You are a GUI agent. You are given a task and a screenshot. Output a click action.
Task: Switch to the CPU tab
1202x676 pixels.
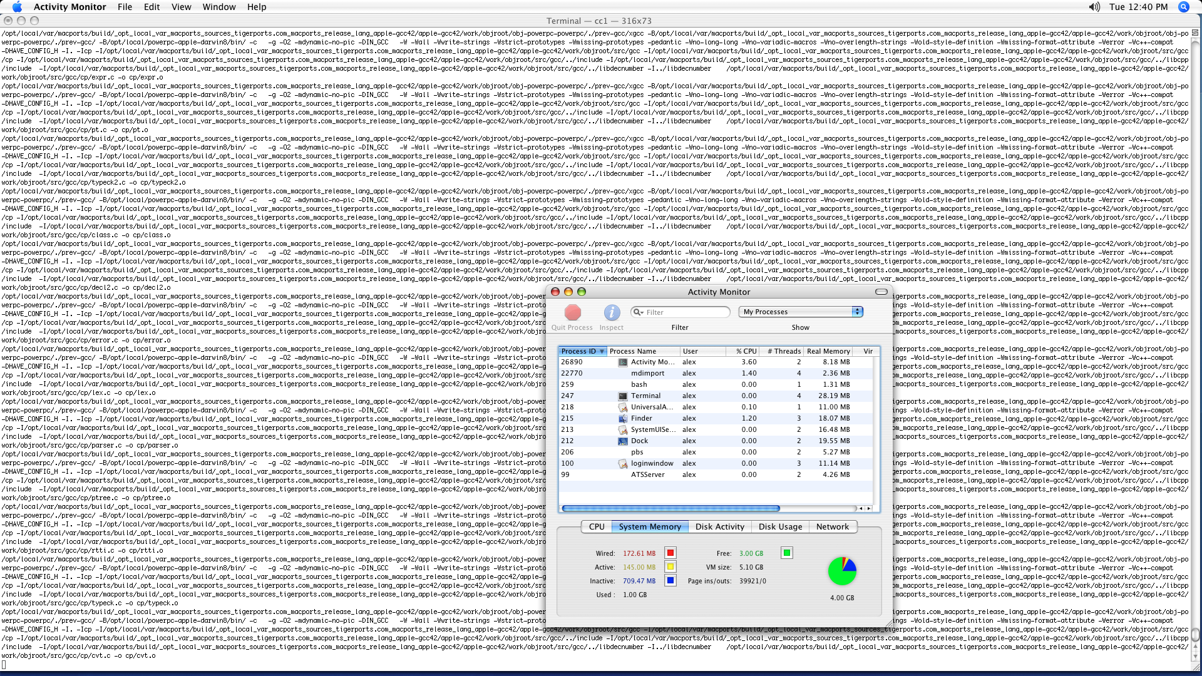click(597, 527)
